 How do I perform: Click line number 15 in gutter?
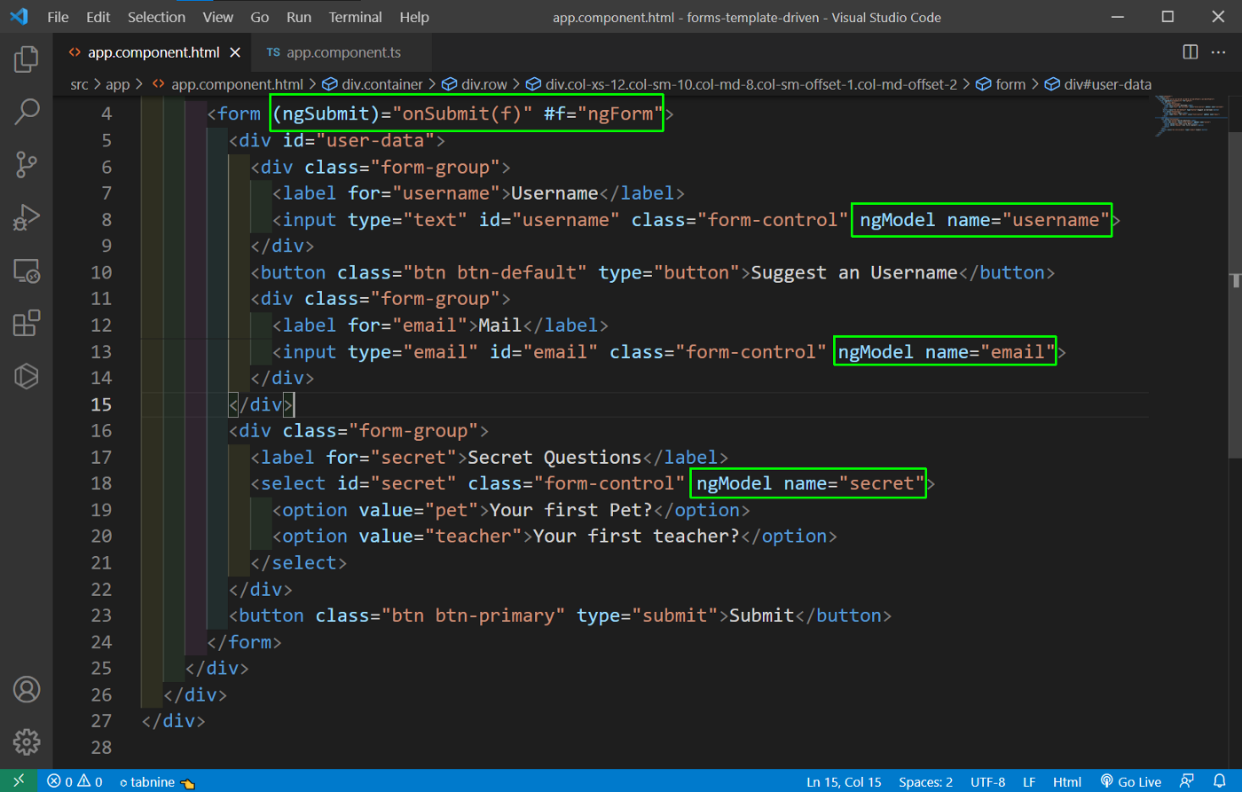(x=101, y=404)
